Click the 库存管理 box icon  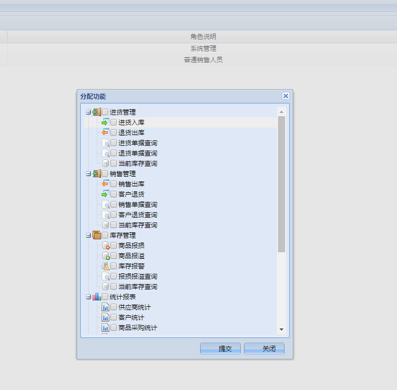click(97, 235)
